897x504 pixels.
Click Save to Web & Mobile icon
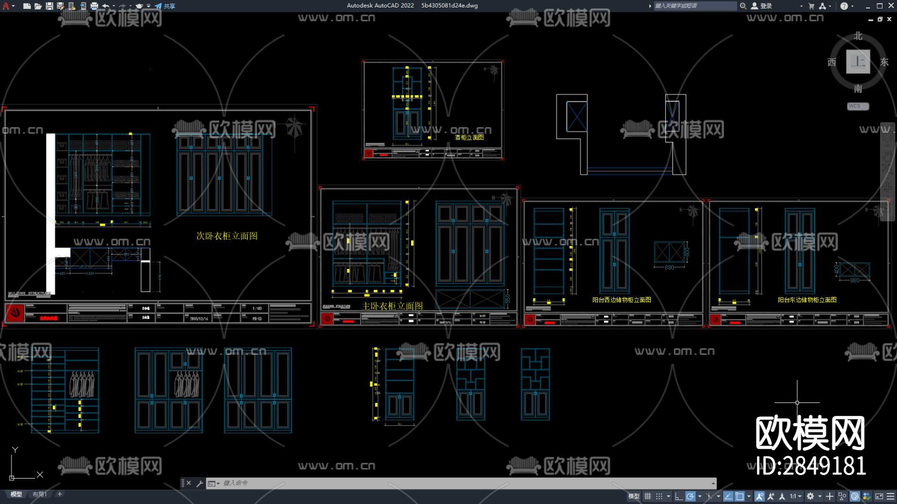click(83, 6)
